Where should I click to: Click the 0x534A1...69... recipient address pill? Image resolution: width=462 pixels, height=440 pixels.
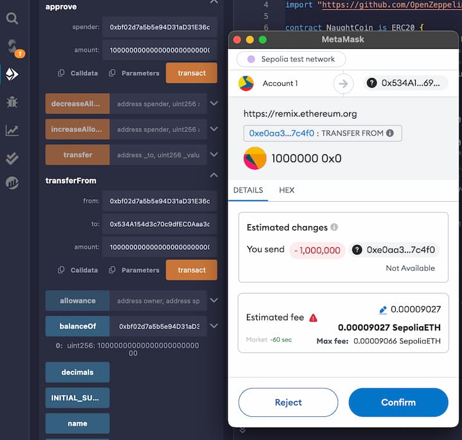pyautogui.click(x=406, y=83)
